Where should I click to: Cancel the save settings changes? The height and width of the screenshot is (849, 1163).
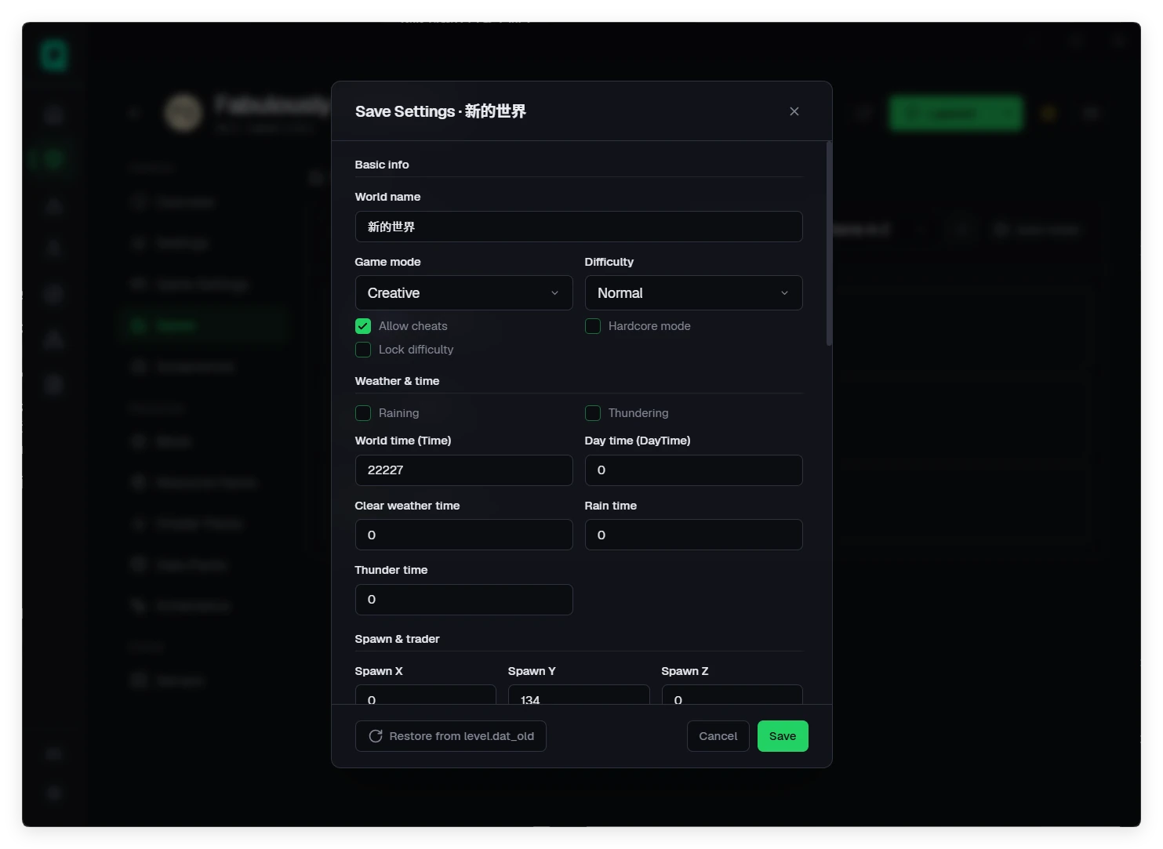click(x=718, y=736)
